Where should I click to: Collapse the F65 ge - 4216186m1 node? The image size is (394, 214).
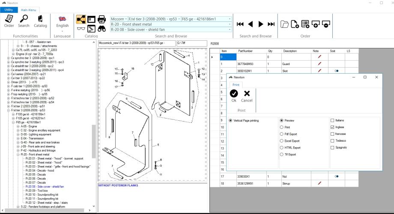pyautogui.click(x=13, y=122)
